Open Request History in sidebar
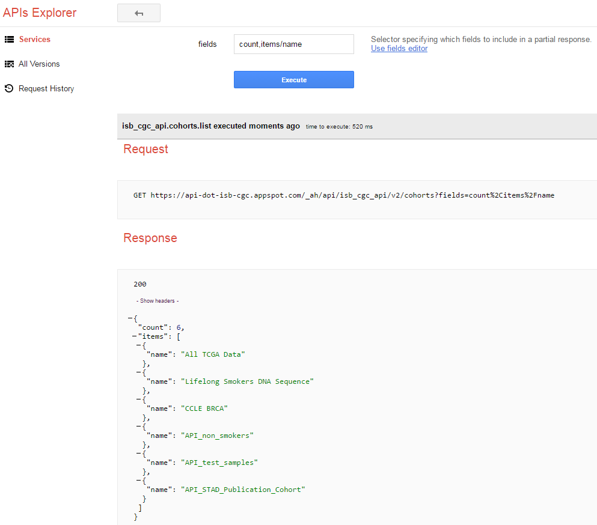 46,89
